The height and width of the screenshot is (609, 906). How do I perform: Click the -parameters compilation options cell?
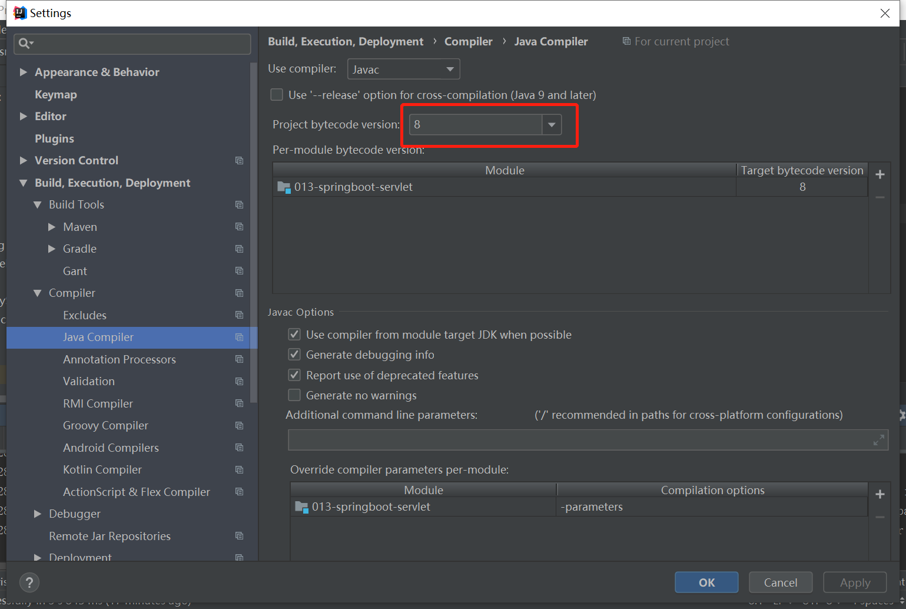(712, 507)
